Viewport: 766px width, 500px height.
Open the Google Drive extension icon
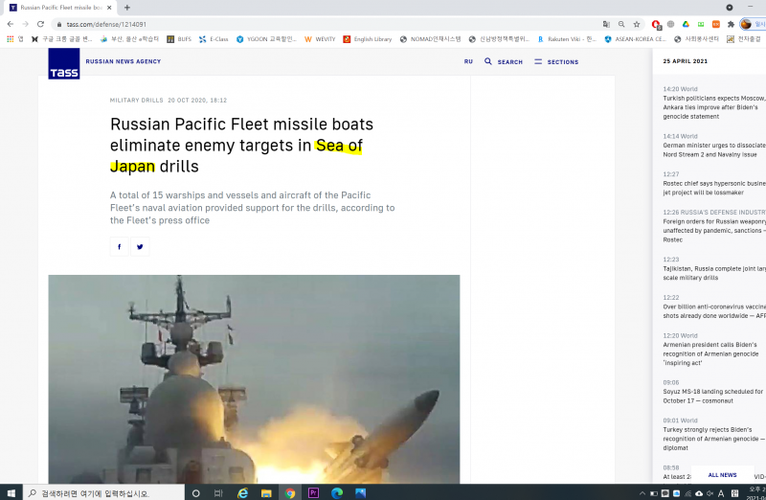[x=686, y=24]
